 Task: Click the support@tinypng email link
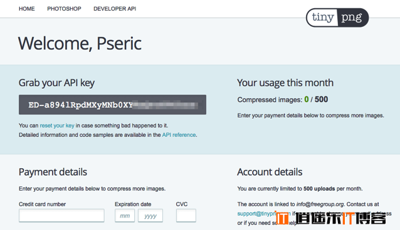coord(264,214)
